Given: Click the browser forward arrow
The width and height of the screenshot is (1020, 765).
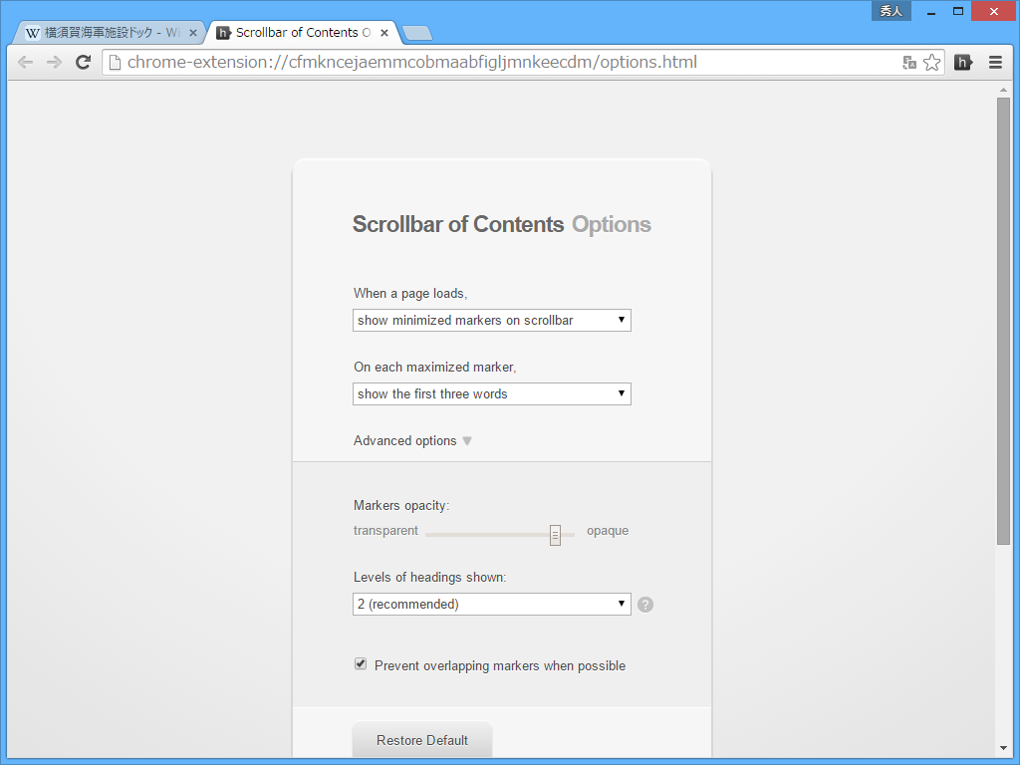Looking at the screenshot, I should 54,63.
